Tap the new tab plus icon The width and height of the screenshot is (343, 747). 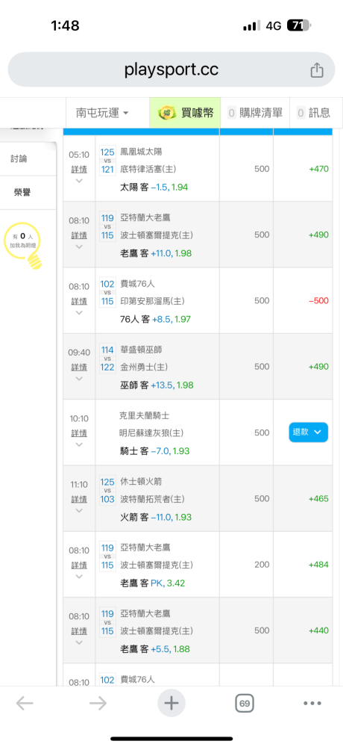pyautogui.click(x=171, y=703)
